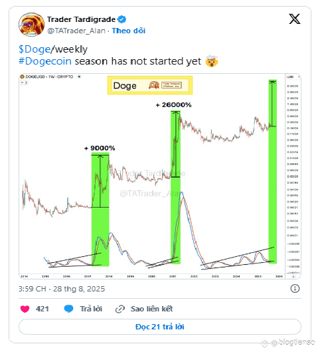The height and width of the screenshot is (354, 320).
Task: Collapse the chart indicator chevron under DOGEUSD
Action: point(24,83)
